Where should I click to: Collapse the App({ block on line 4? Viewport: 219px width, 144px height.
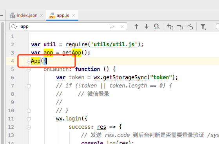(29, 61)
